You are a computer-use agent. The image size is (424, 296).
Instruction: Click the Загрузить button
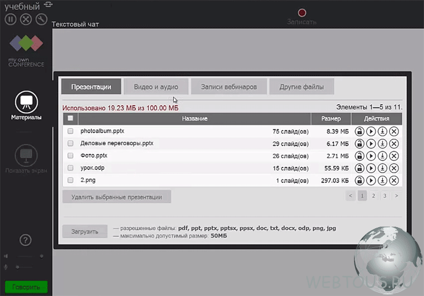85,231
